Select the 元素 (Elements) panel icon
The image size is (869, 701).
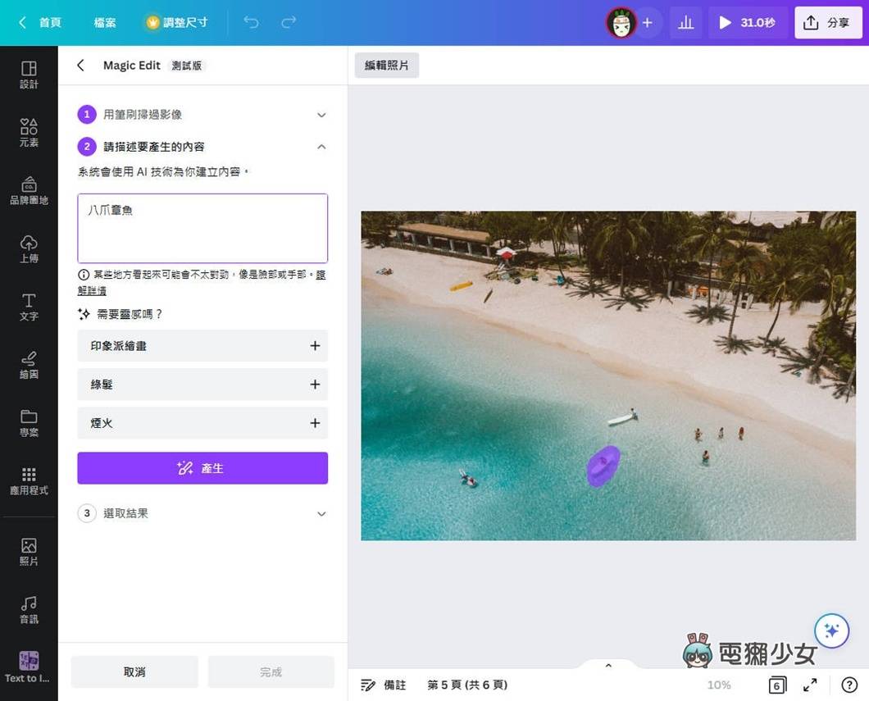click(x=29, y=131)
